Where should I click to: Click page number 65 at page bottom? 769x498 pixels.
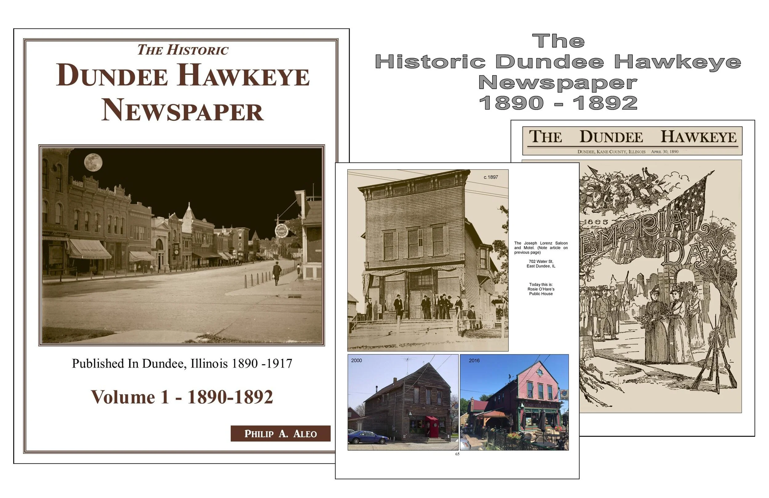pos(457,454)
